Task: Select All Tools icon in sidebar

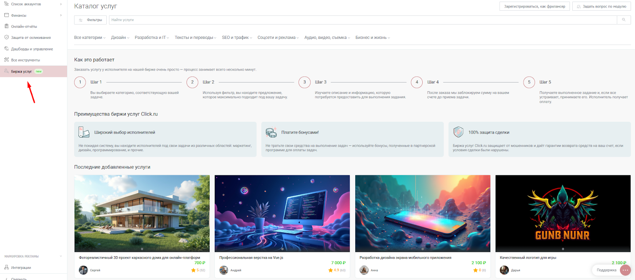Action: pos(6,60)
